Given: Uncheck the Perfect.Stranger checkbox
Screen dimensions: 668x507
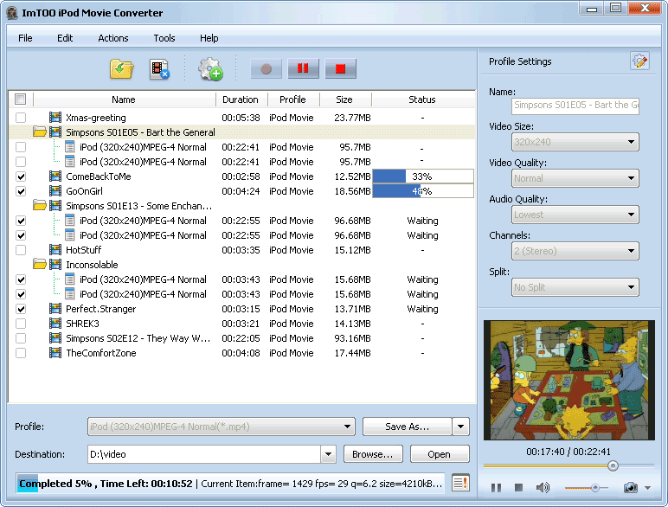Looking at the screenshot, I should [x=21, y=309].
